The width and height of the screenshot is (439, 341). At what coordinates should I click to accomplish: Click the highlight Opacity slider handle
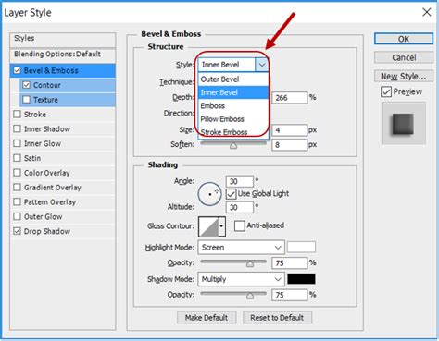[250, 264]
